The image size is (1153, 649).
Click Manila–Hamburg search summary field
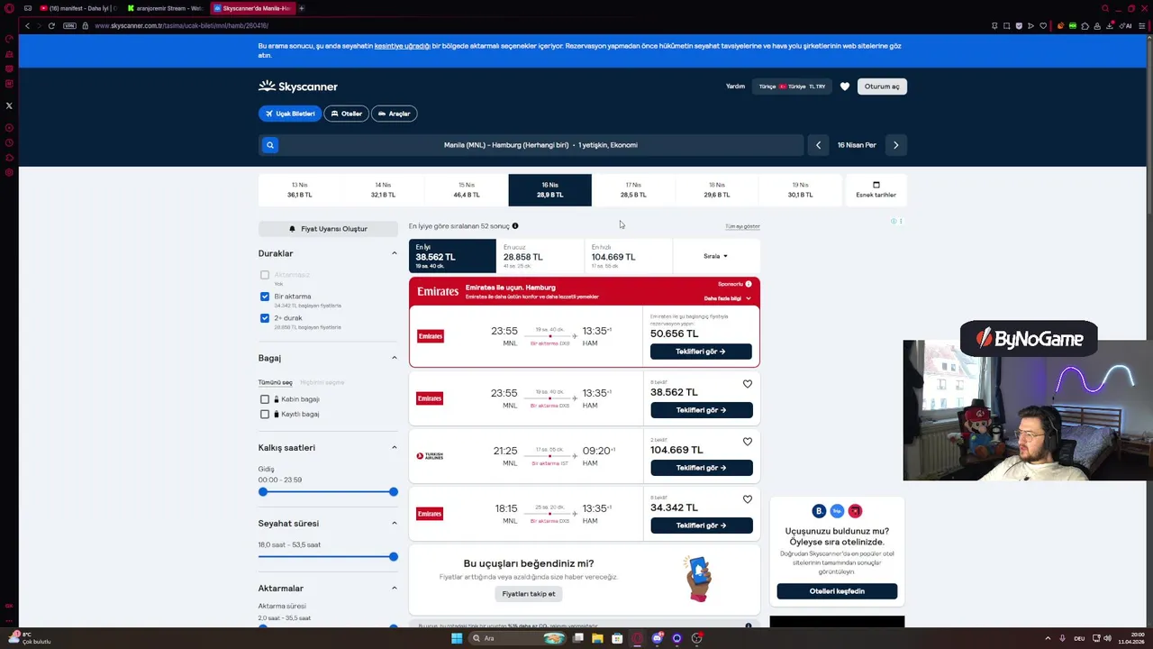click(540, 145)
